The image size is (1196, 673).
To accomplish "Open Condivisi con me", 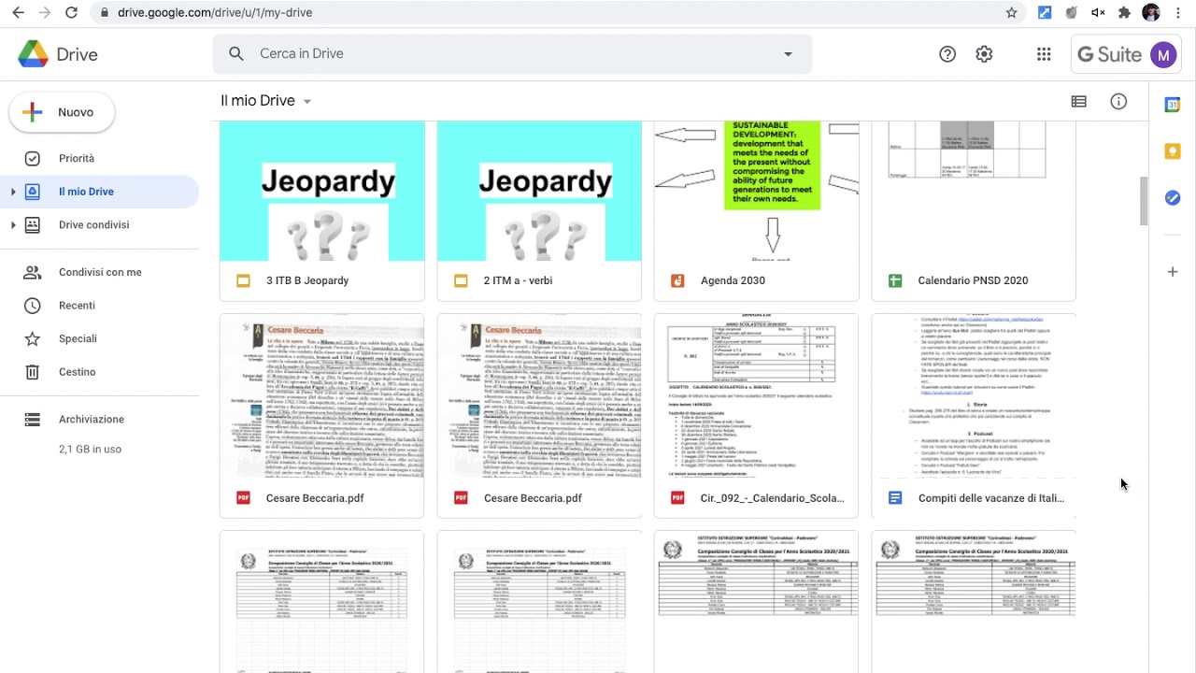I will click(x=99, y=273).
